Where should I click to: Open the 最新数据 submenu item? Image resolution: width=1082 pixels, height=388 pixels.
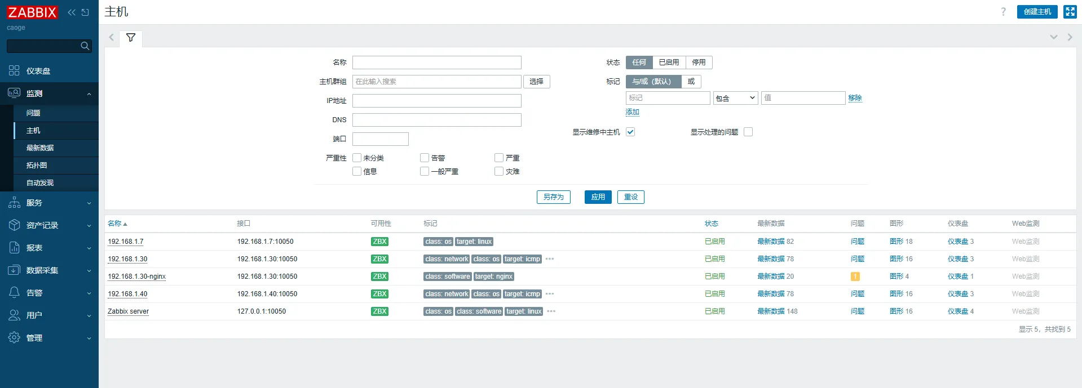point(56,148)
